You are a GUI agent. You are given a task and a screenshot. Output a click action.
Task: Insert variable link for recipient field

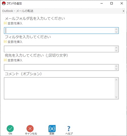click(x=15, y=60)
